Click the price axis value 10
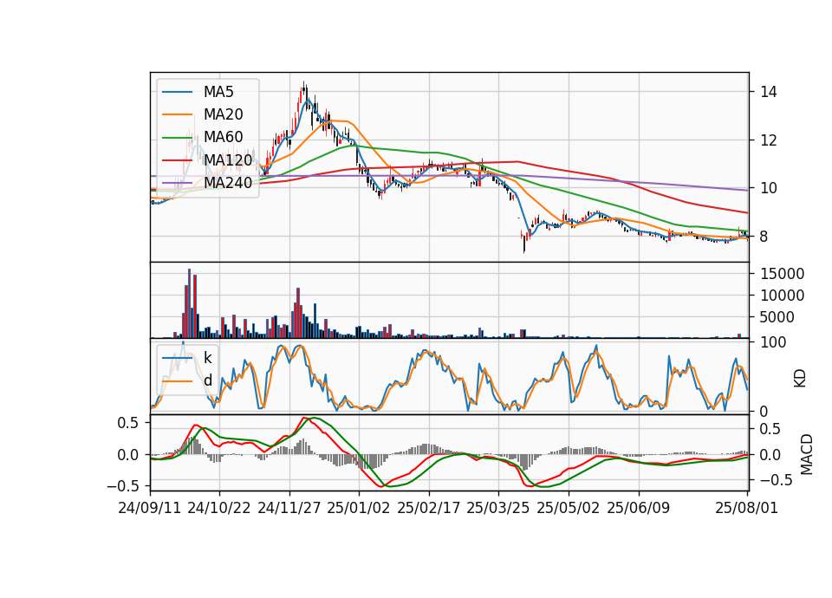This screenshot has width=832, height=598. [769, 188]
